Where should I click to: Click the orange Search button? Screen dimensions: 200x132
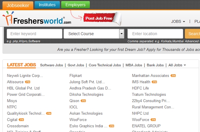[x=192, y=34]
